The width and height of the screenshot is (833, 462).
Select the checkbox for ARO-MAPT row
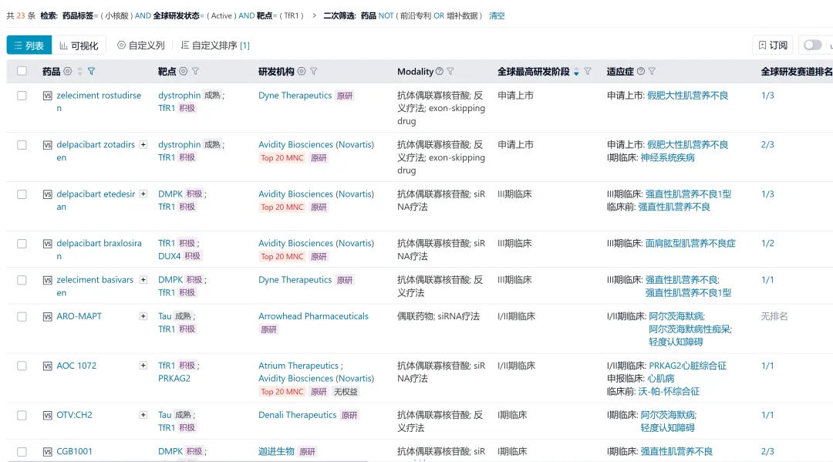(x=22, y=316)
